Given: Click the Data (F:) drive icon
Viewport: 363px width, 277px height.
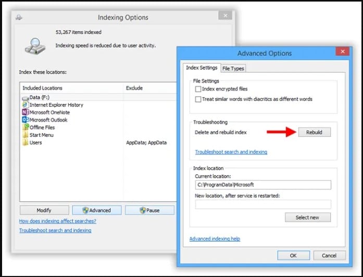Looking at the screenshot, I should [25, 98].
